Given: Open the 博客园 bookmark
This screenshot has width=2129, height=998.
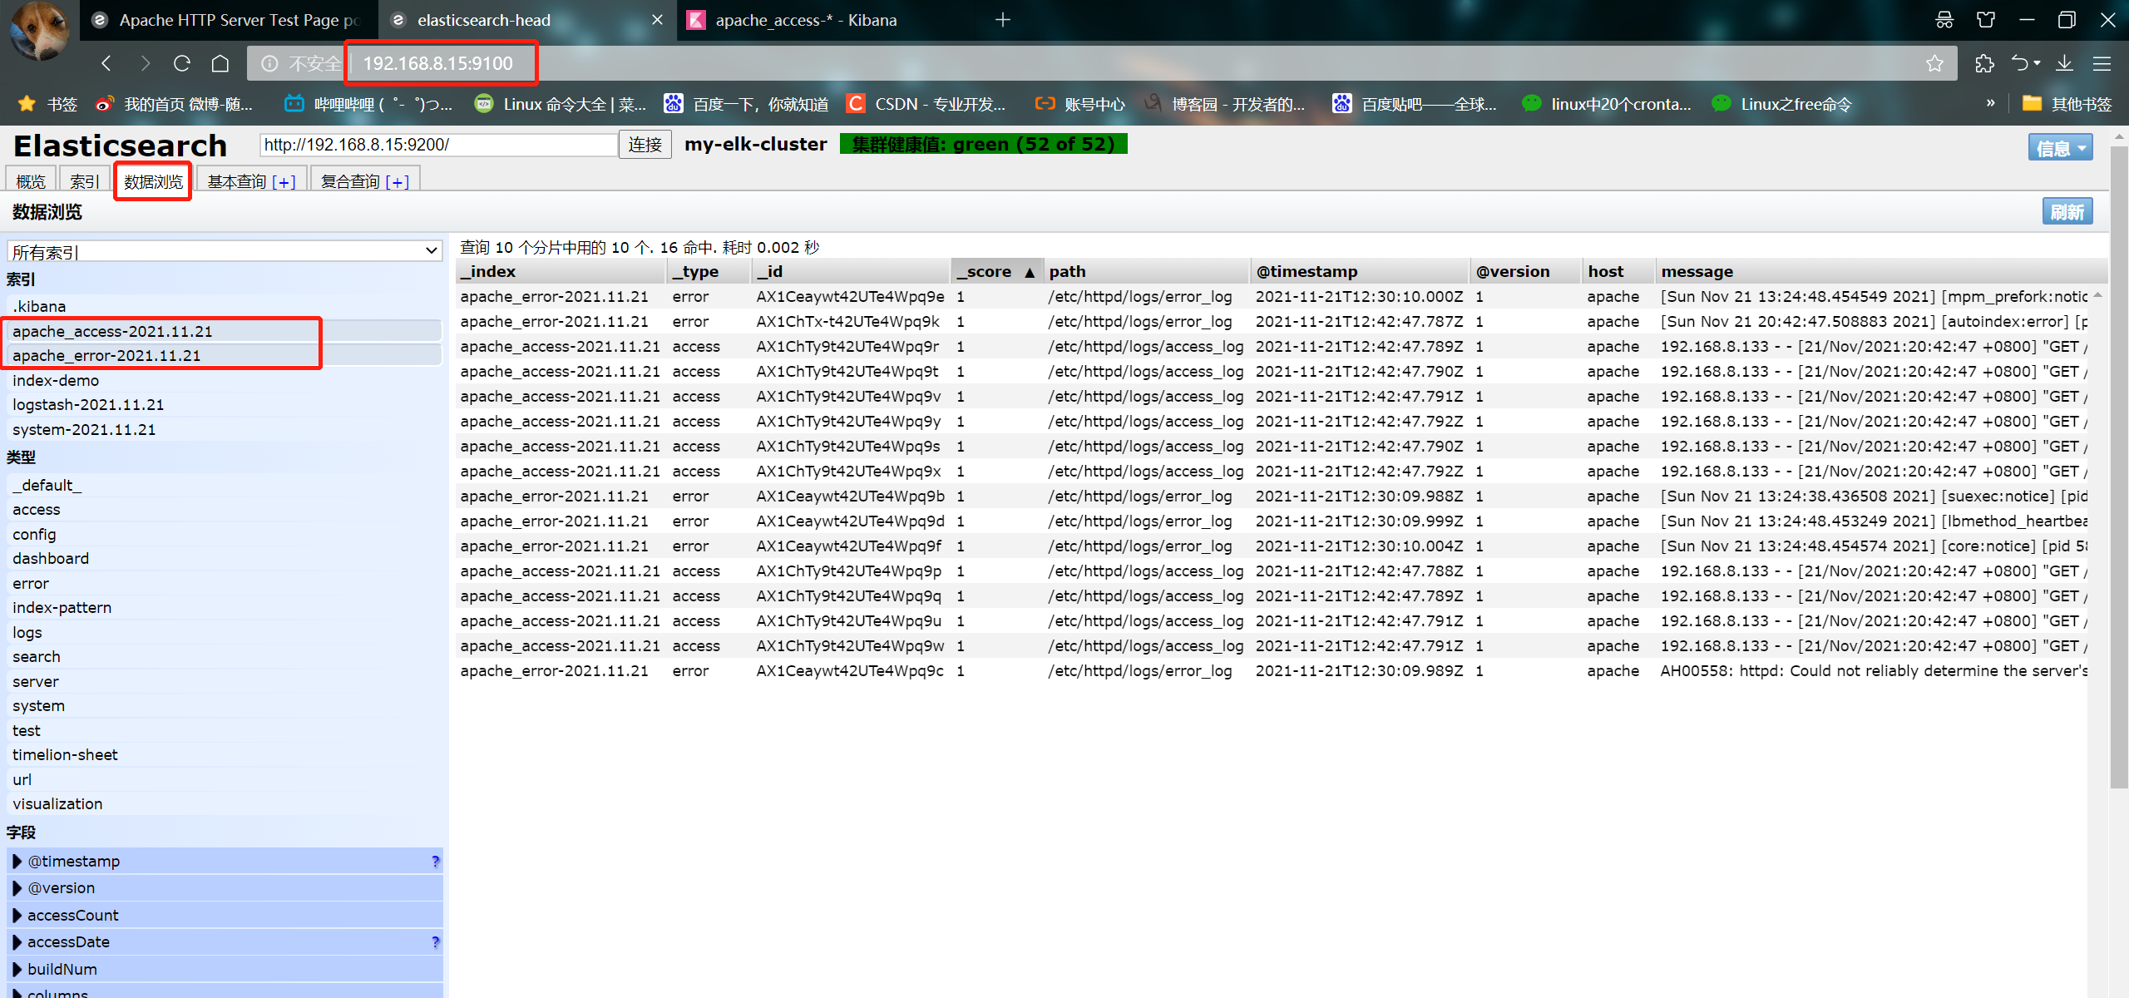Looking at the screenshot, I should pyautogui.click(x=1224, y=104).
